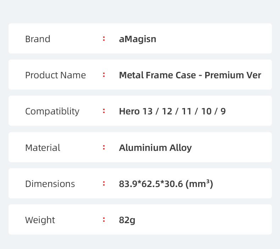Viewport: 280px width, 249px height.
Task: Click the word Premium in product name
Action: click(x=224, y=75)
